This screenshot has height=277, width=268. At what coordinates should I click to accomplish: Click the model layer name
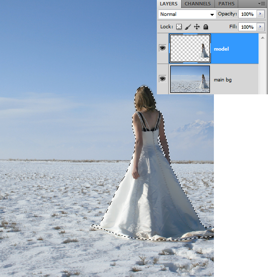click(x=221, y=49)
